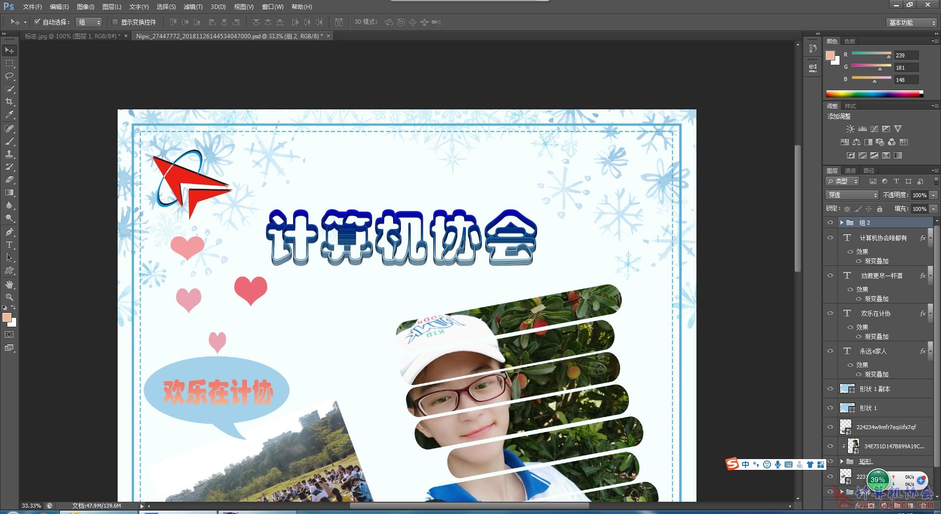
Task: Hide the 形状 1 副本 layer
Action: coord(830,389)
